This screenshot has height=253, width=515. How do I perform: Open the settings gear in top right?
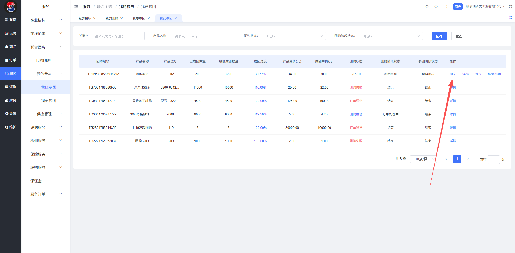coord(510,7)
